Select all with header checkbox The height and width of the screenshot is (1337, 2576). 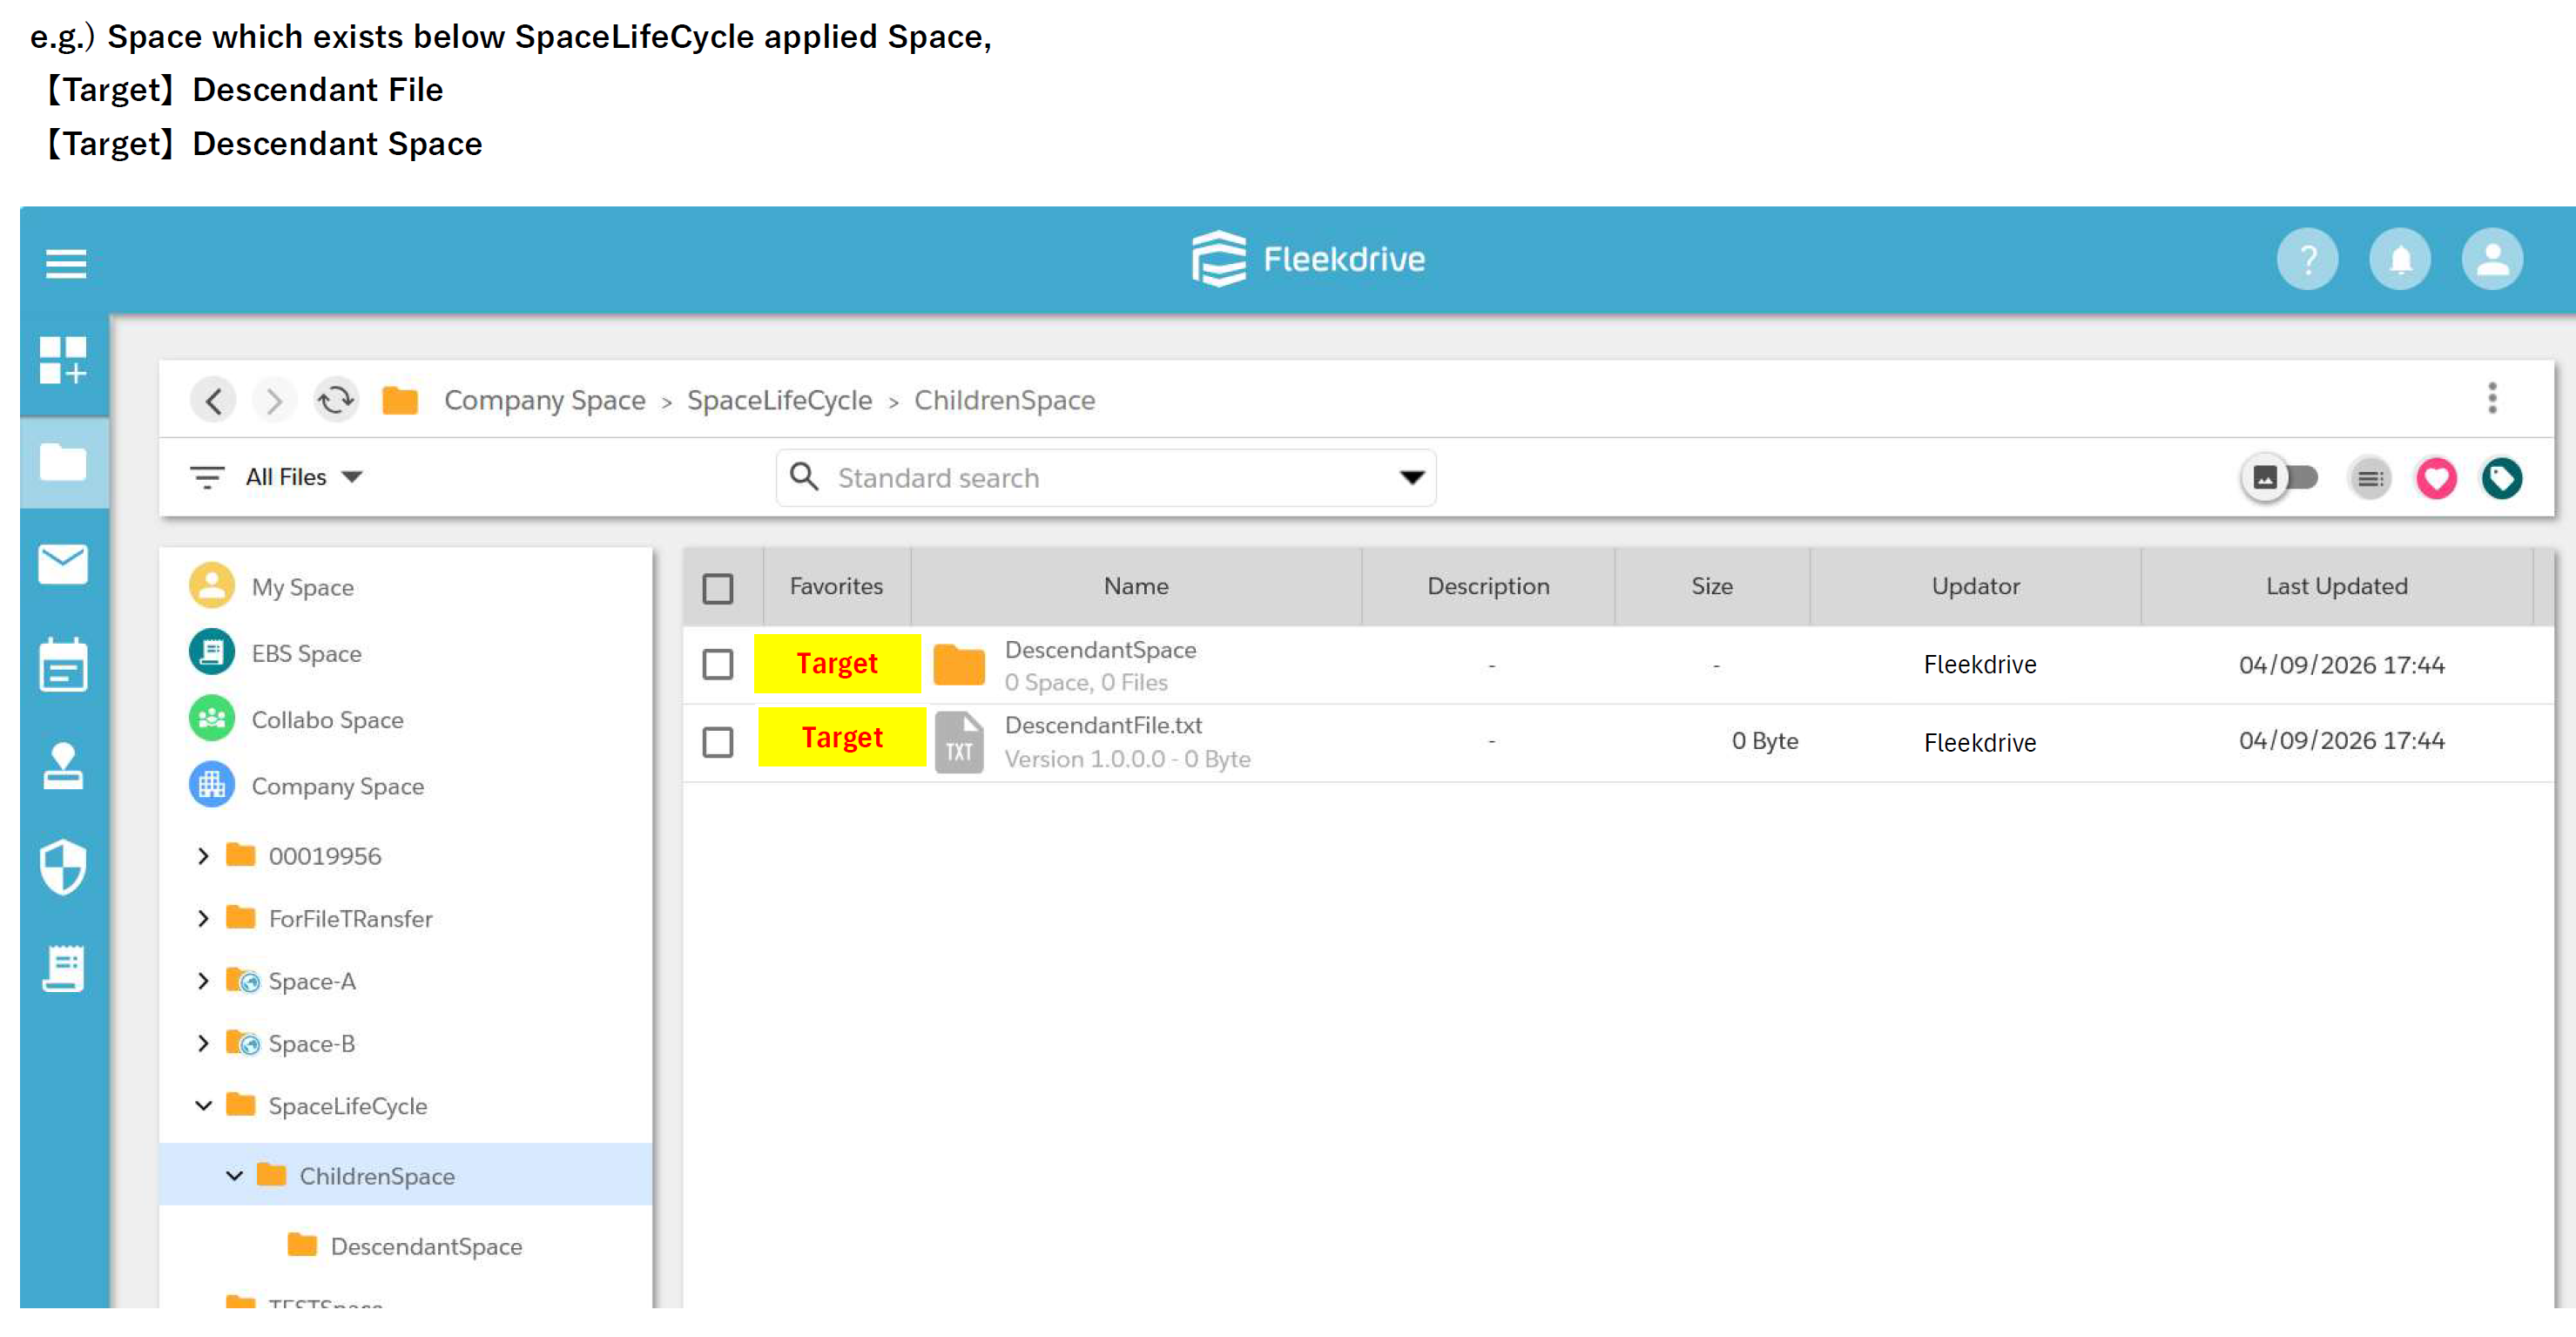[717, 588]
